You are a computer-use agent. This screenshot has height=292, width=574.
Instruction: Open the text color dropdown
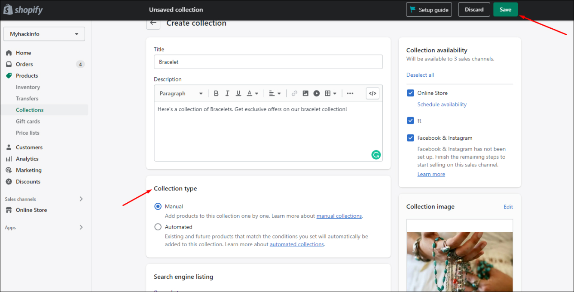(x=253, y=93)
